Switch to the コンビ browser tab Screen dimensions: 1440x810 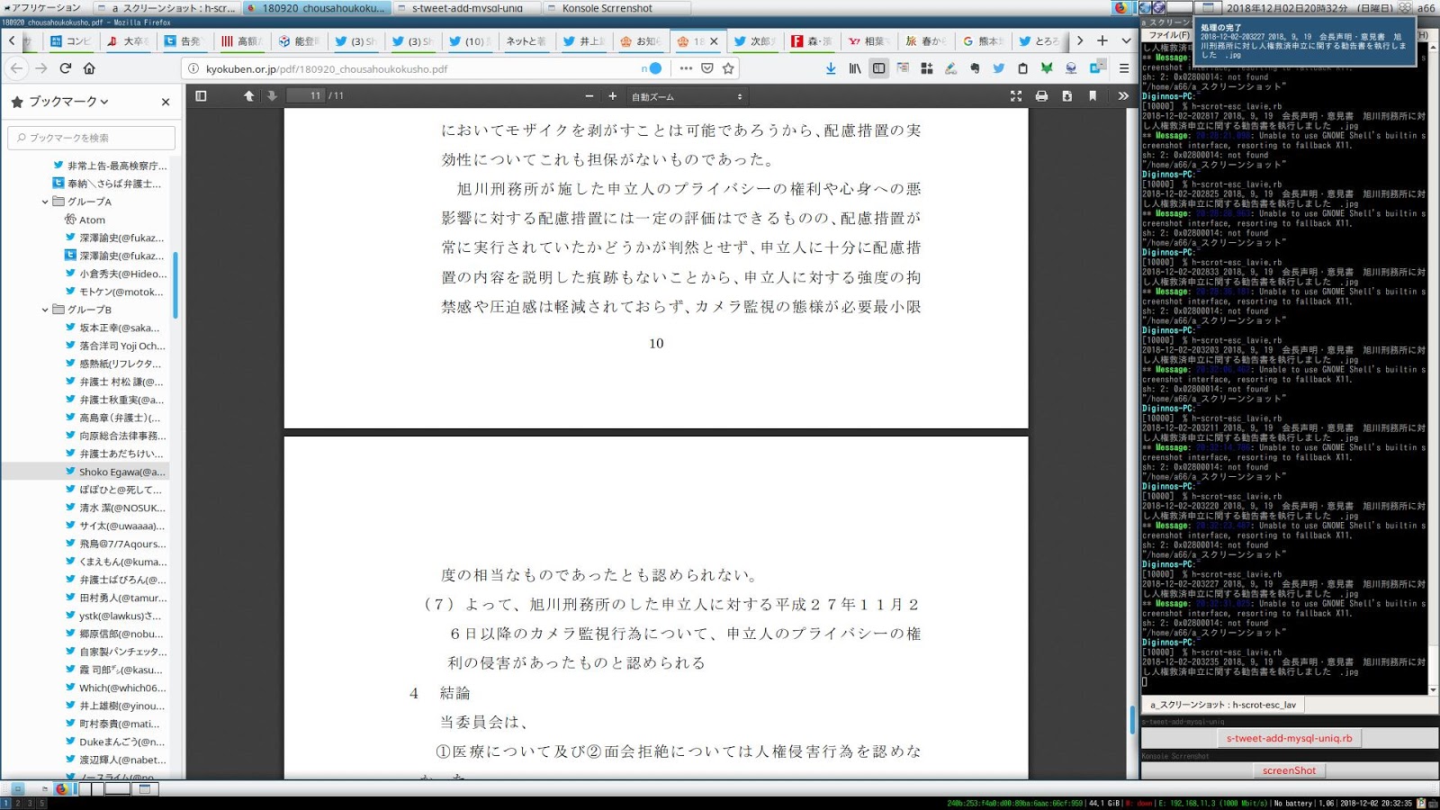71,41
